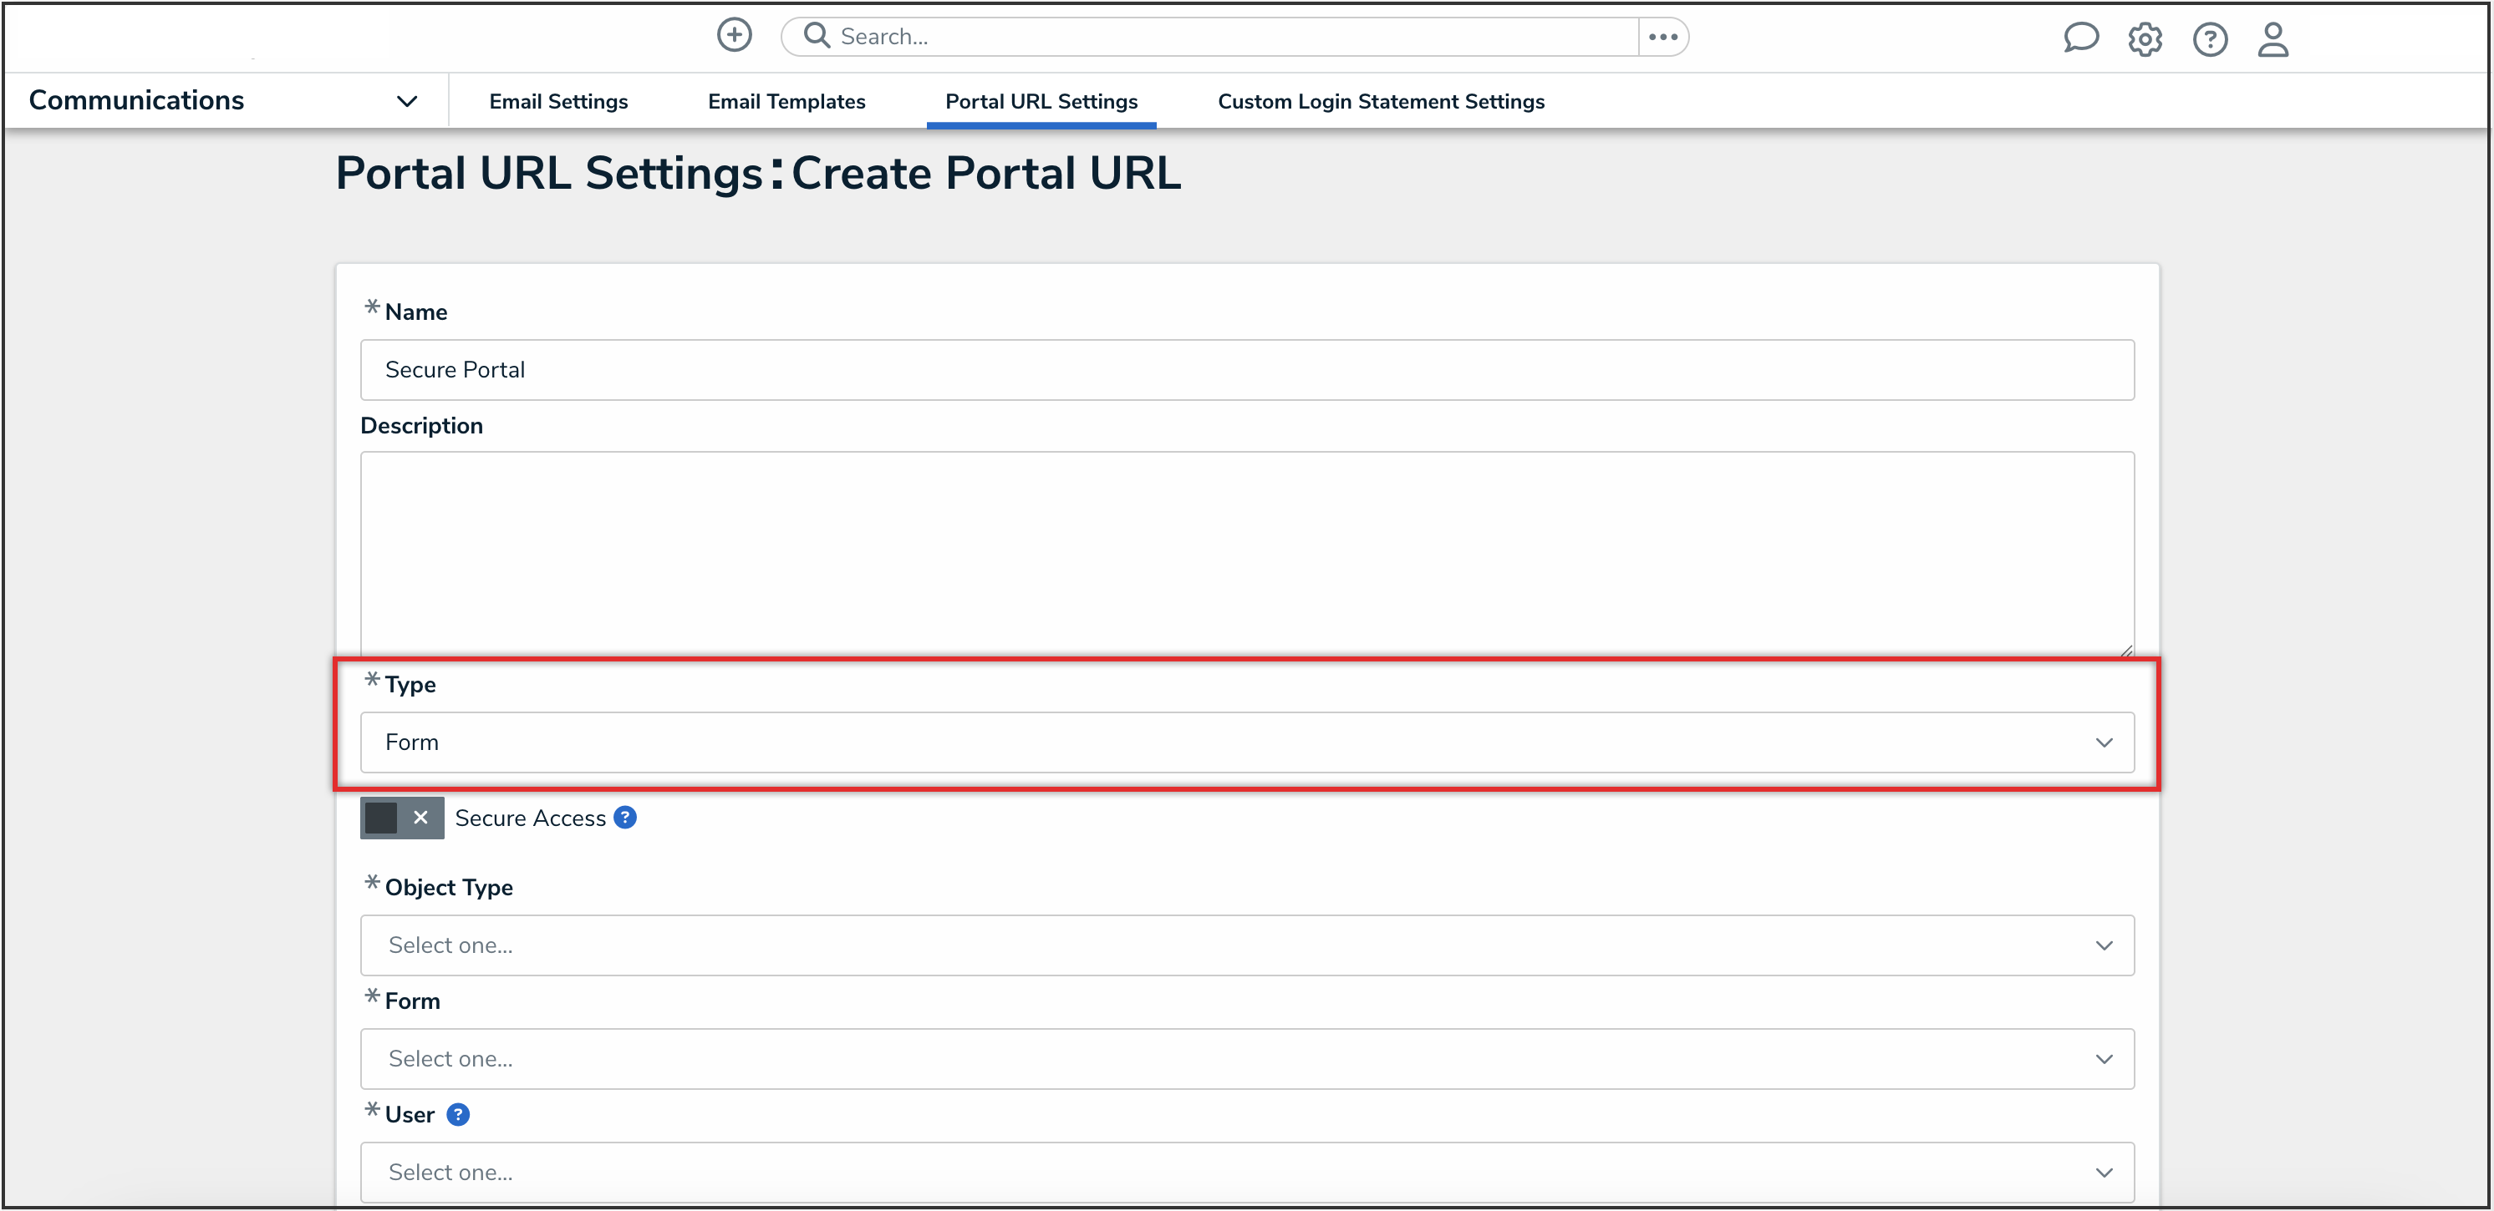Image resolution: width=2494 pixels, height=1211 pixels.
Task: Open Custom Login Statement Settings tab
Action: (1381, 102)
